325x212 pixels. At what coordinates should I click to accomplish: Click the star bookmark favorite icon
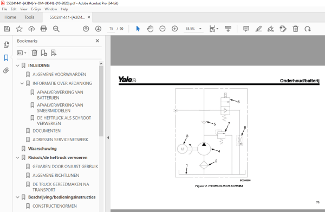(19, 29)
